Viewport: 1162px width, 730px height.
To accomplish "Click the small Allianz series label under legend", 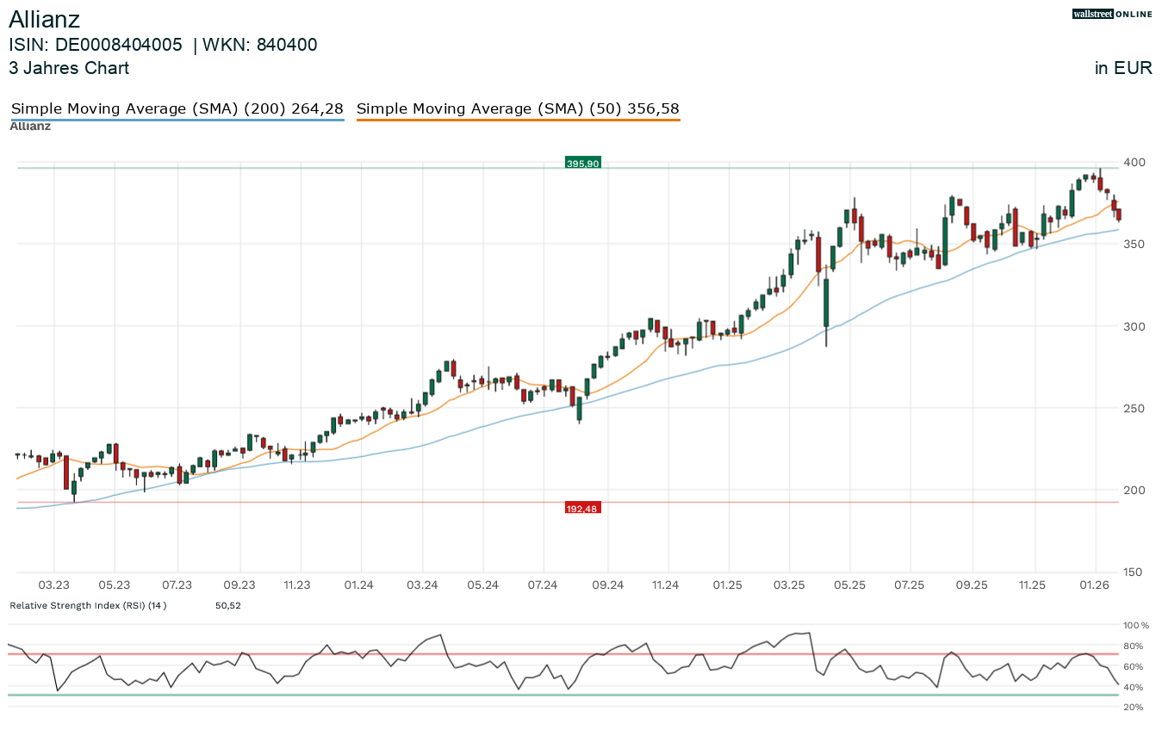I will (x=30, y=127).
